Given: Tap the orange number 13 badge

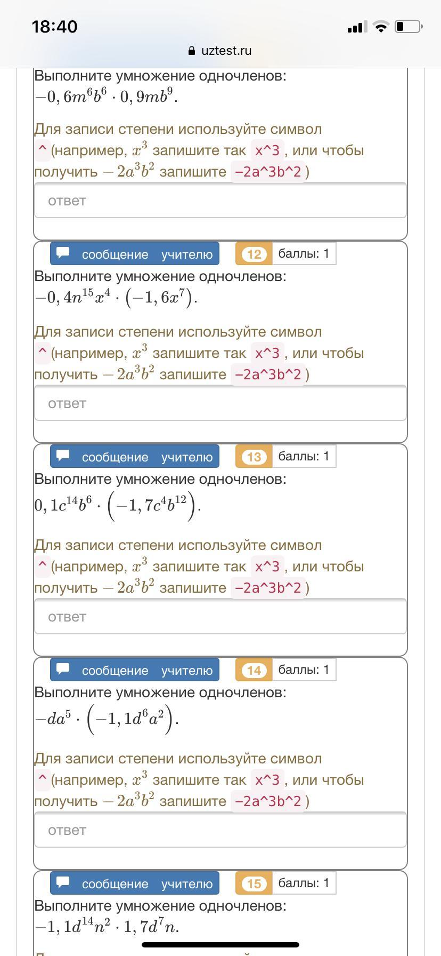Looking at the screenshot, I should [254, 457].
